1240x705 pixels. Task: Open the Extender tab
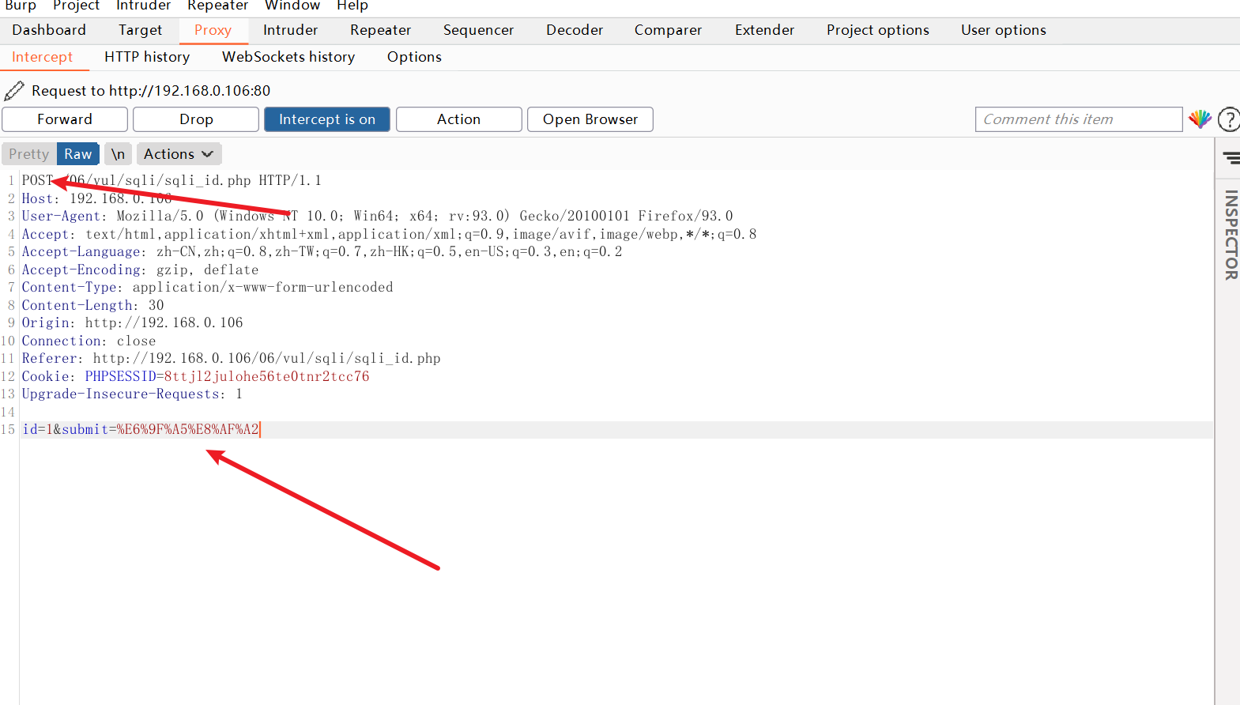pyautogui.click(x=764, y=30)
